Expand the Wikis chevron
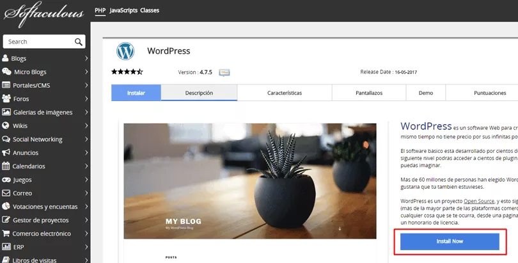The image size is (518, 263). coord(86,125)
